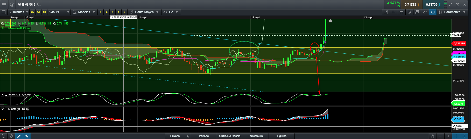Open Paramètres settings gear
The height and width of the screenshot is (139, 471).
(x=440, y=12)
